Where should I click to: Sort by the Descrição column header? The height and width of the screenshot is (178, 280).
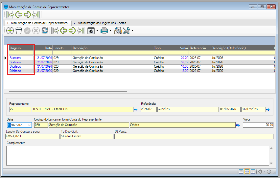[112, 48]
